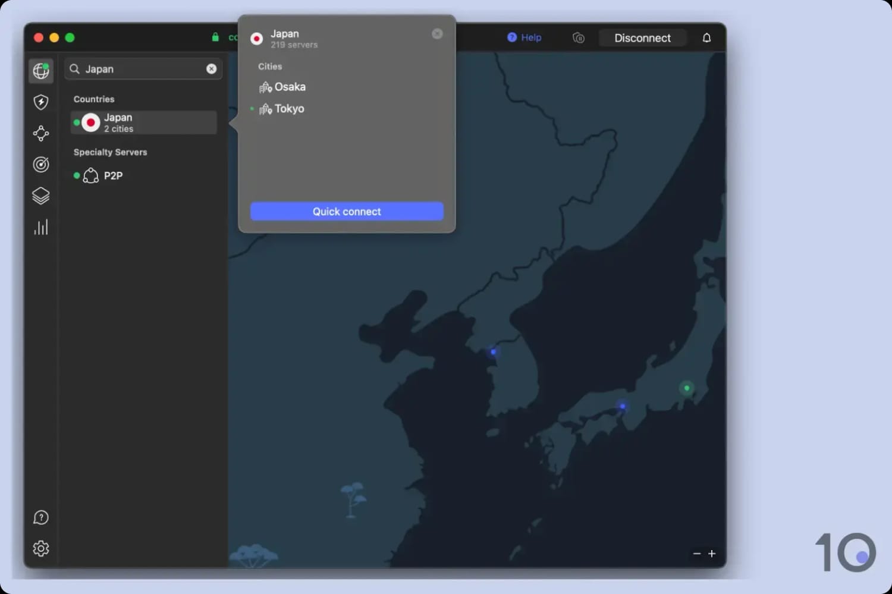The height and width of the screenshot is (594, 892).
Task: Click the 219 servers text
Action: (x=294, y=45)
